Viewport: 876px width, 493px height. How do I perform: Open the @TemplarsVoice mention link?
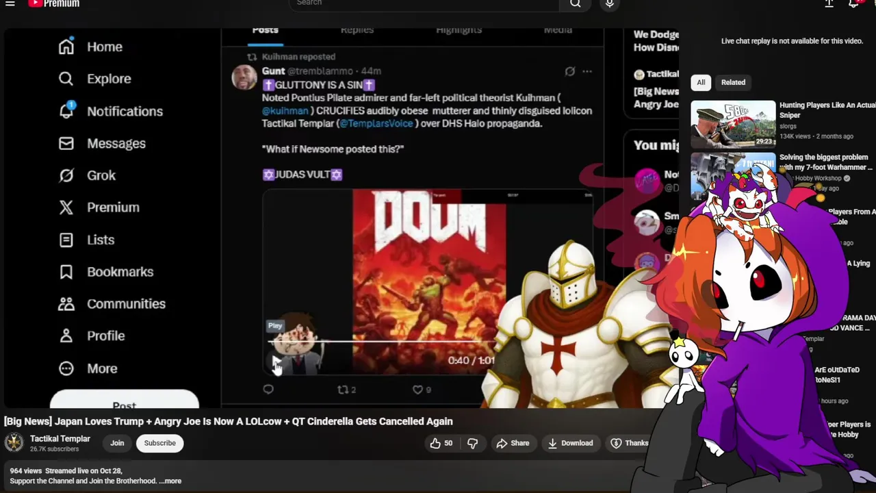(376, 123)
